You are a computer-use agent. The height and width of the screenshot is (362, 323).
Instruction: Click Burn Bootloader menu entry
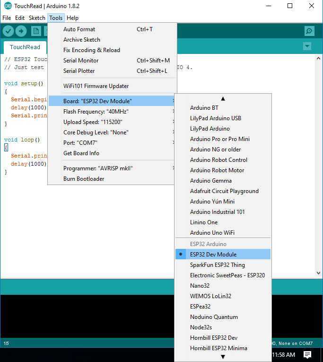(x=84, y=179)
